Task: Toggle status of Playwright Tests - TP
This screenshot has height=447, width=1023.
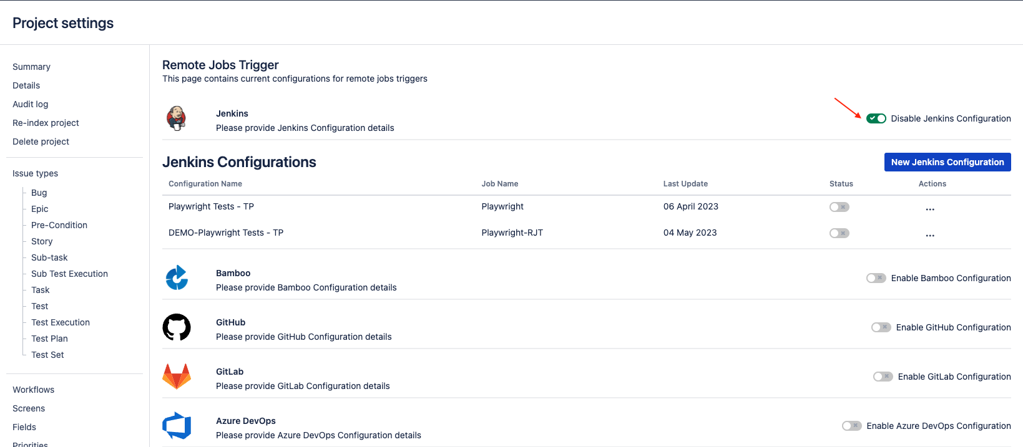Action: [x=839, y=207]
